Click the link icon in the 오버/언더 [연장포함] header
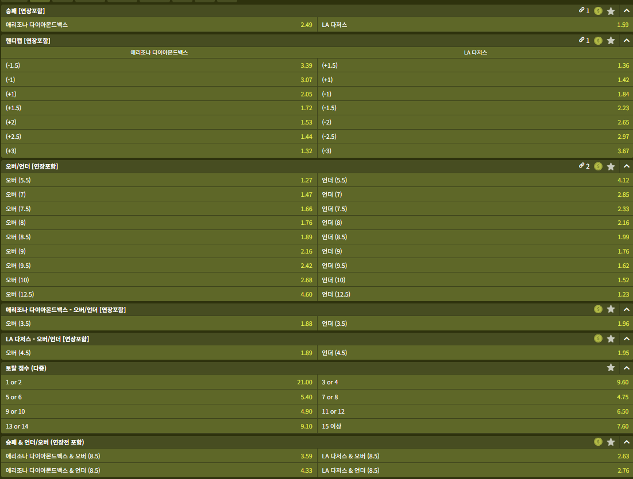633x479 pixels. (581, 166)
